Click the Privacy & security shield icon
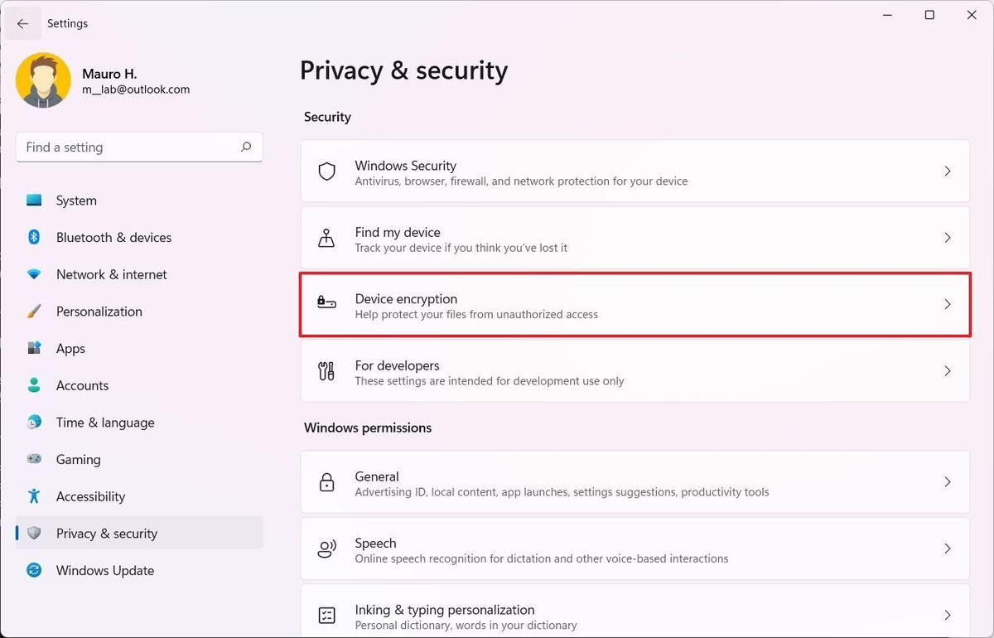 (x=34, y=533)
